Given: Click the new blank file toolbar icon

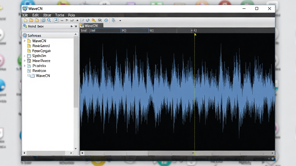Looking at the screenshot, I should pyautogui.click(x=25, y=20).
